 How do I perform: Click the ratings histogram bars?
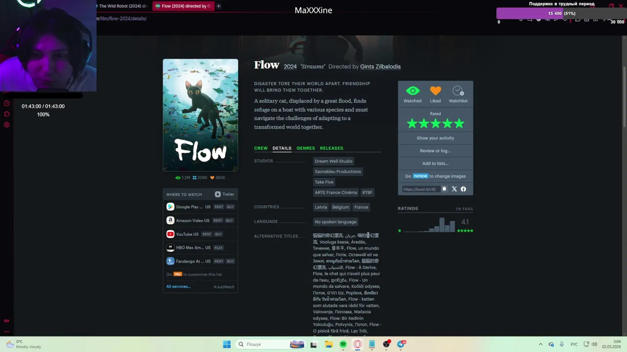pyautogui.click(x=429, y=225)
